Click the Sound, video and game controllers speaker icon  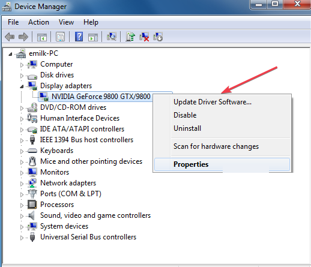click(32, 215)
